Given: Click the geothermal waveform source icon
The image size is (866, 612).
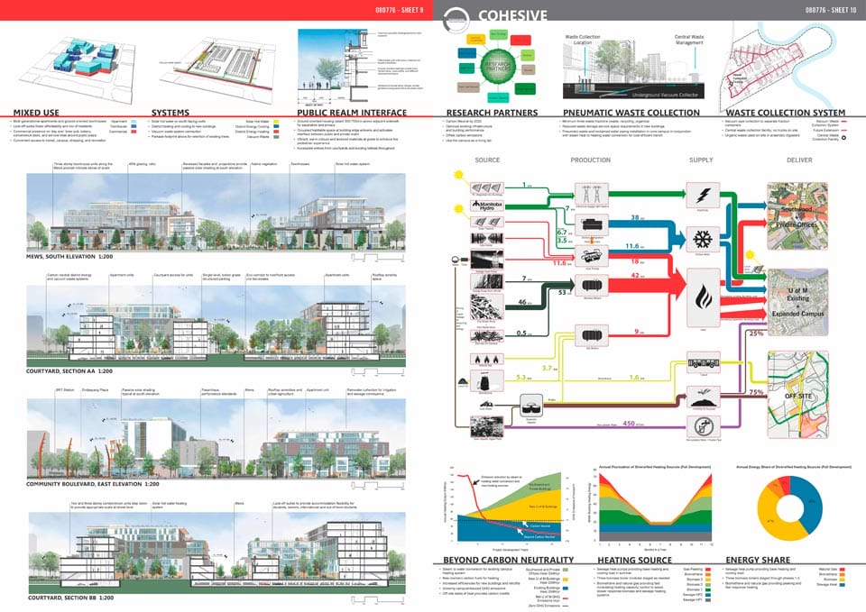Looking at the screenshot, I should pyautogui.click(x=486, y=238).
